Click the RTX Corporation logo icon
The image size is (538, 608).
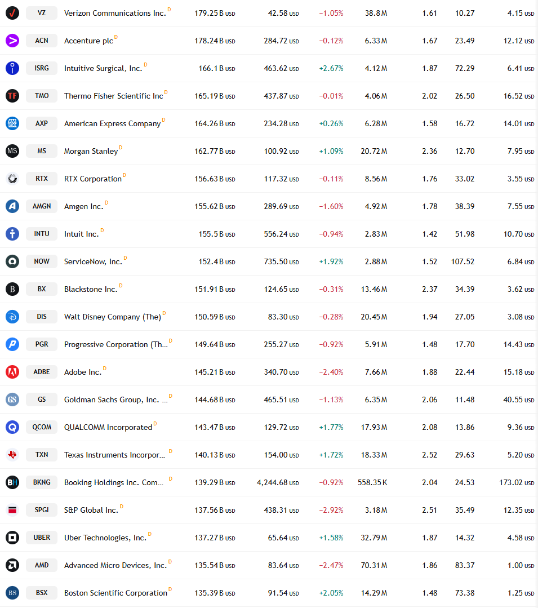click(12, 179)
